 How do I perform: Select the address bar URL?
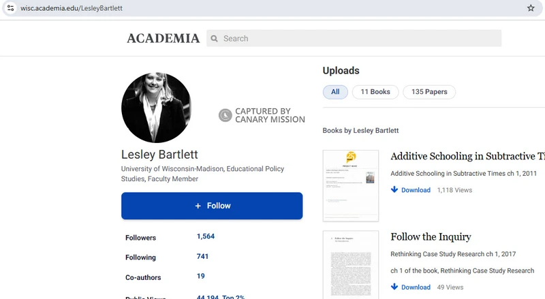[72, 8]
